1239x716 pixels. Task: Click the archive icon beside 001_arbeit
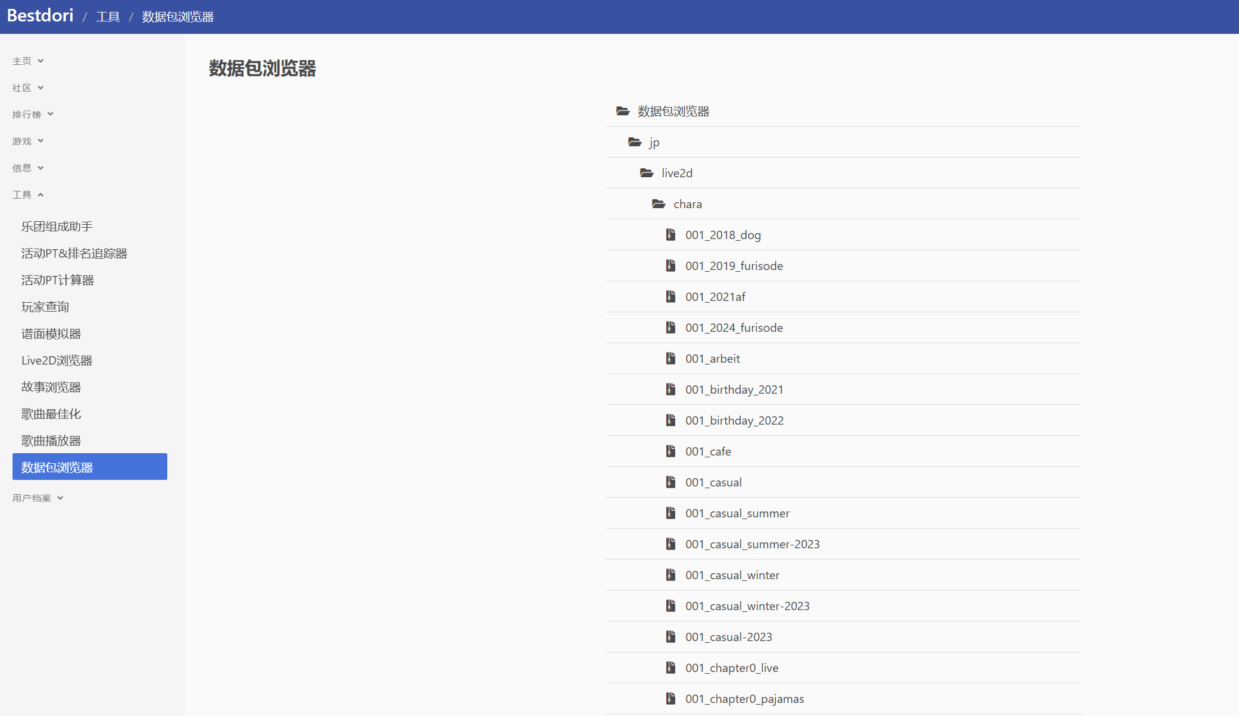point(670,359)
